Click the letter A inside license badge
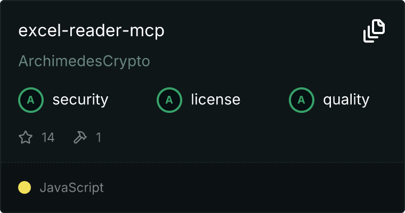 point(169,100)
